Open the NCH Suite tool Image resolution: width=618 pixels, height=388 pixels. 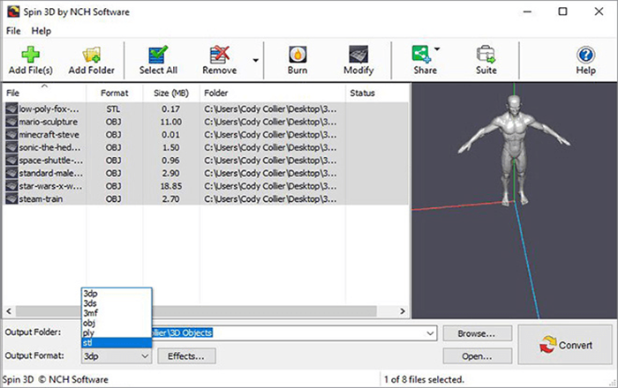pyautogui.click(x=486, y=60)
